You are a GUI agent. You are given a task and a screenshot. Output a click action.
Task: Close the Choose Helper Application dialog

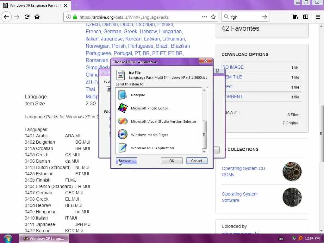pos(205,60)
